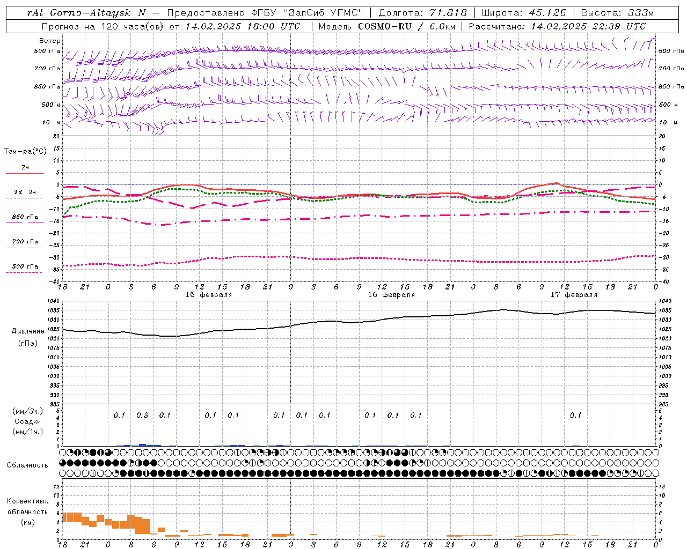Click the Рассчитано: 14.02.2025 22:39 UTC timestamp
687x549 pixels.
click(557, 26)
